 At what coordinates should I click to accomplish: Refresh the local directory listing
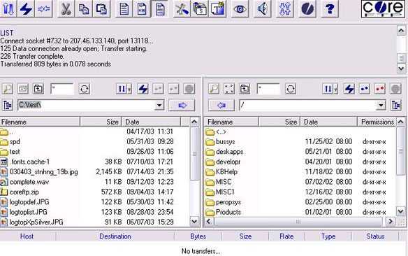(85, 89)
